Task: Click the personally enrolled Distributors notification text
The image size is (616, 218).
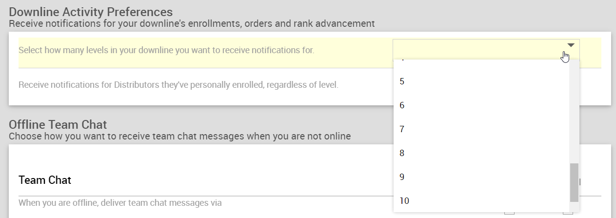Action: click(x=178, y=85)
